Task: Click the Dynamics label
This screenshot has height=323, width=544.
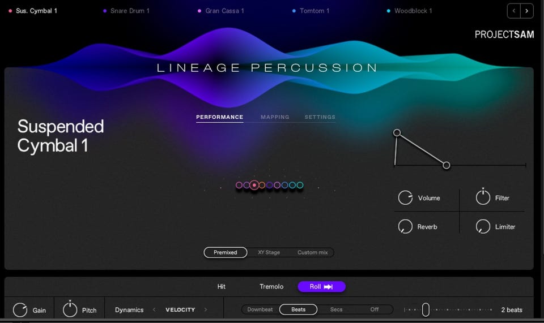Action: click(x=129, y=310)
